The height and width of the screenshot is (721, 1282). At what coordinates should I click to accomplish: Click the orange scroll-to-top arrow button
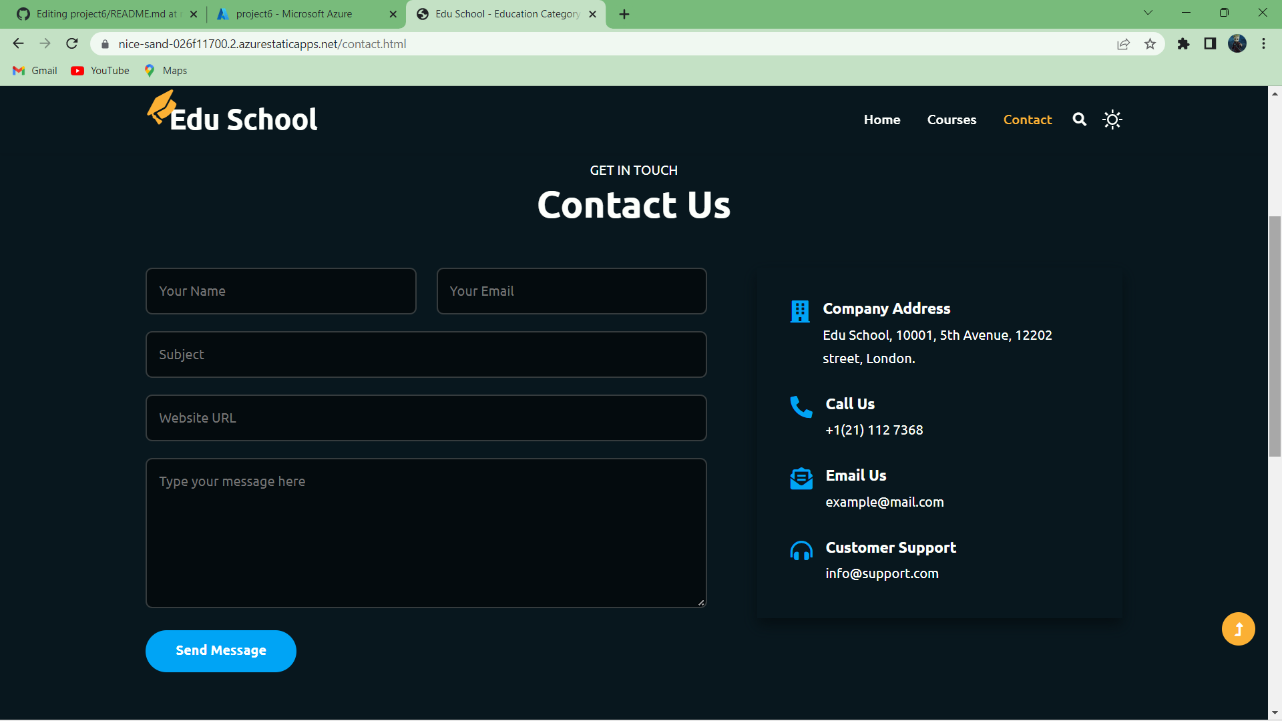[1238, 629]
